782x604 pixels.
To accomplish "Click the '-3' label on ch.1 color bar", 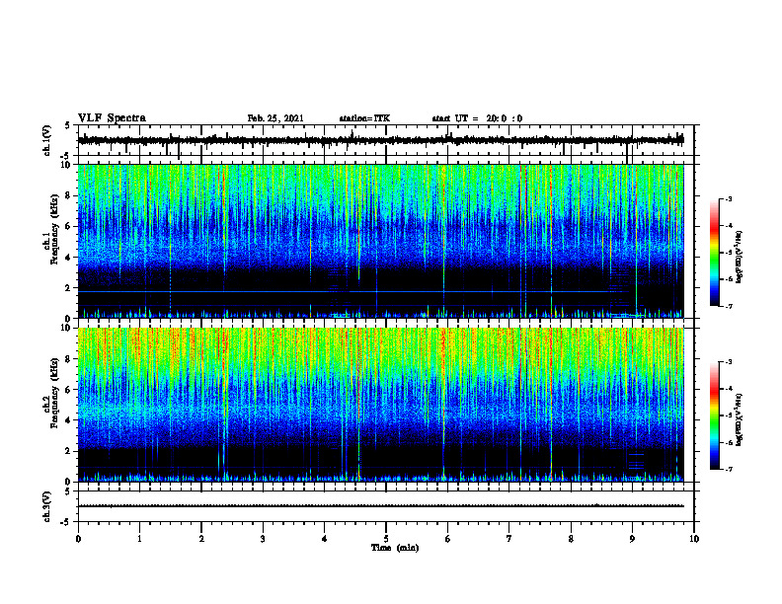I will coord(728,198).
